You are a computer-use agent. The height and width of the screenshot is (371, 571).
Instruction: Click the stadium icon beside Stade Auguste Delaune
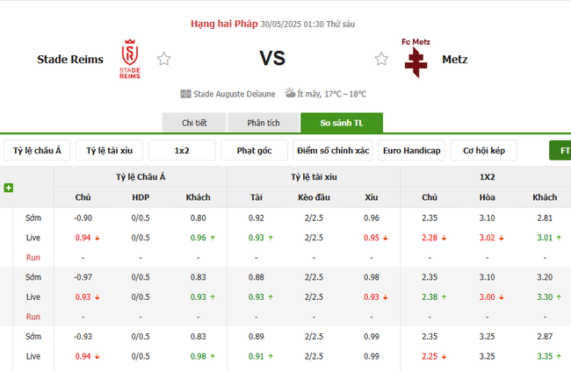185,94
